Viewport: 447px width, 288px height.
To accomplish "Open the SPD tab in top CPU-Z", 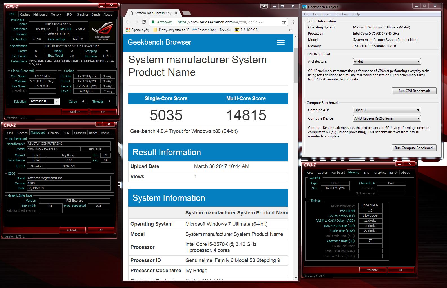I will coord(69,14).
